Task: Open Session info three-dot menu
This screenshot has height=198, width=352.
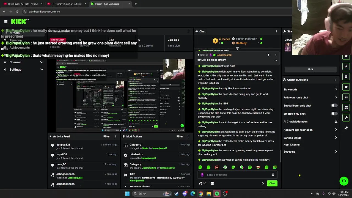Action: (189, 31)
